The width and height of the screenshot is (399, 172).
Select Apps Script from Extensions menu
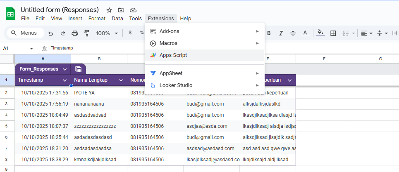(205, 55)
